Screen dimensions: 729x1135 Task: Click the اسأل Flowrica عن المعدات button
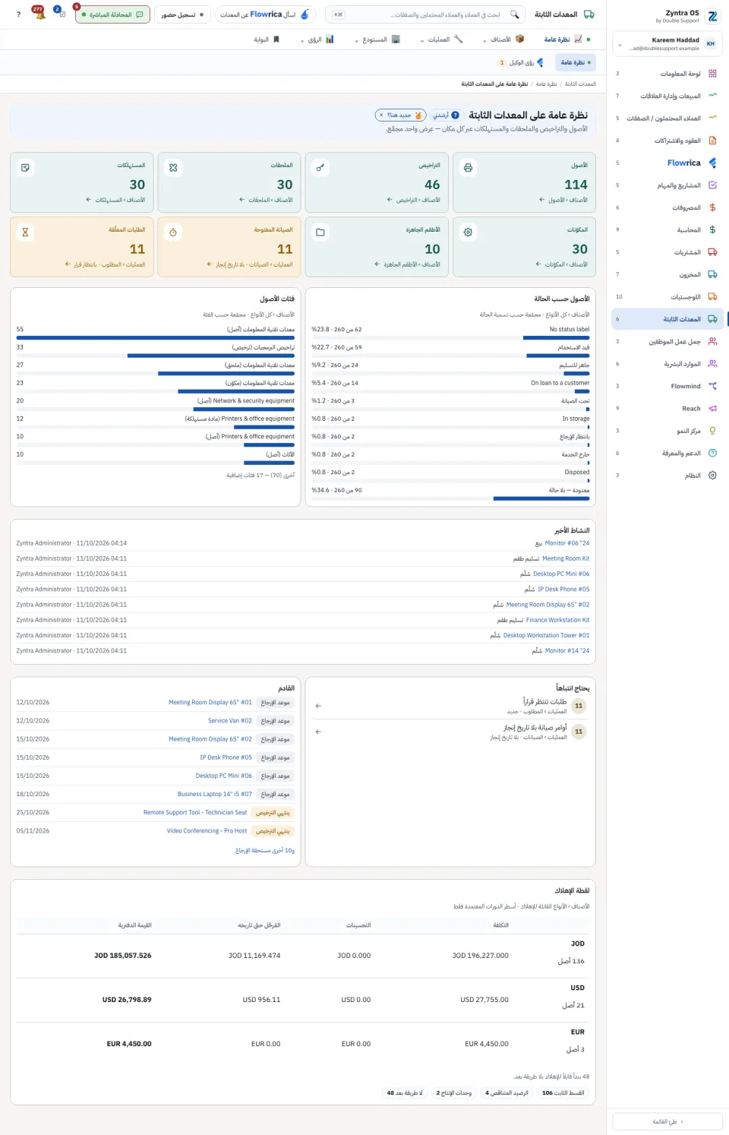click(x=265, y=14)
